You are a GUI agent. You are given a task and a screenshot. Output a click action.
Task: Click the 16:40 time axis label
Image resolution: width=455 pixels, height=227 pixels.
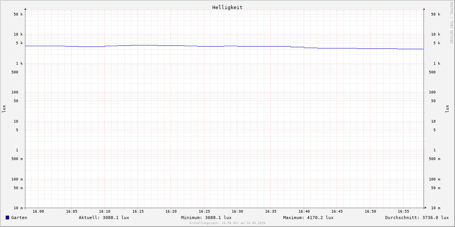304,211
